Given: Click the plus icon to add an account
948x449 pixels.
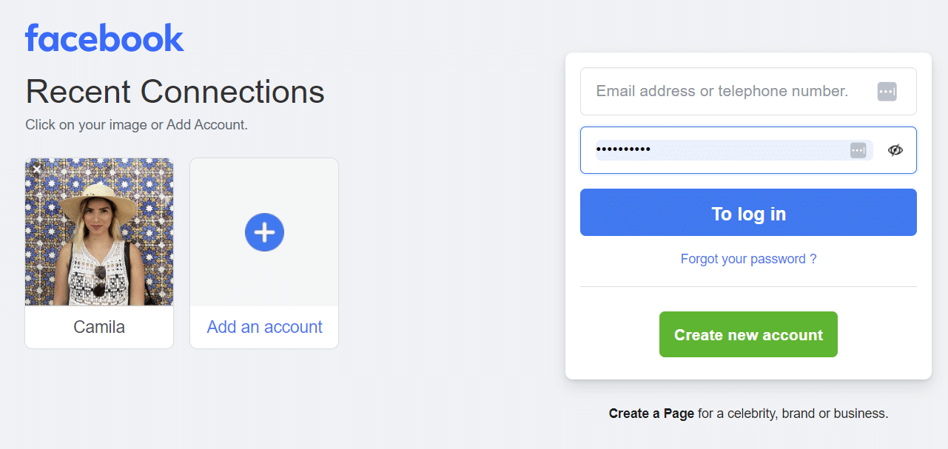Looking at the screenshot, I should coord(264,232).
